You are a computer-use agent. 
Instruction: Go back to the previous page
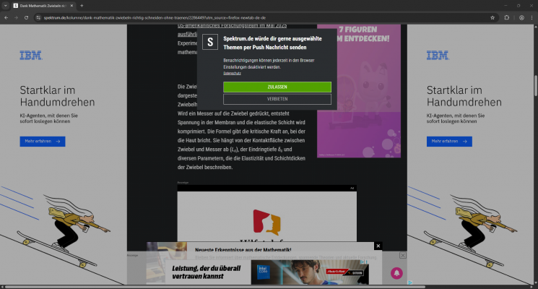click(6, 17)
